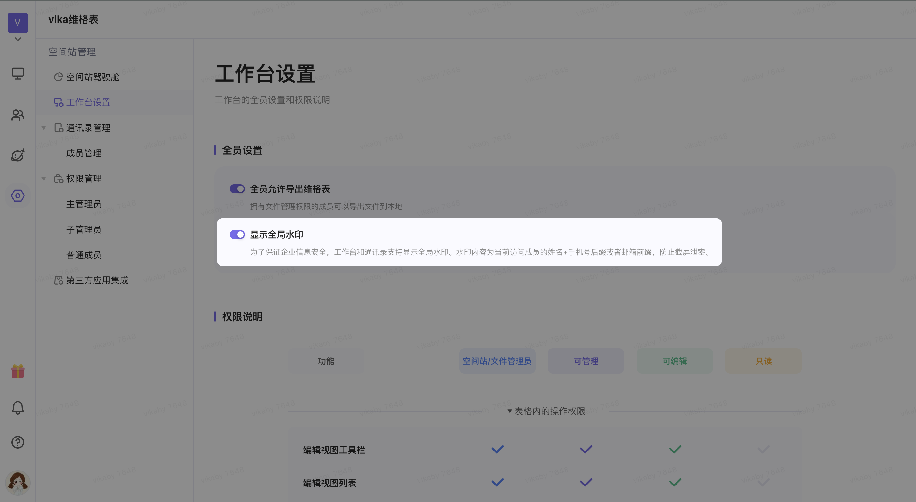This screenshot has width=916, height=502.
Task: Toggle allow all members export switch
Action: 237,189
